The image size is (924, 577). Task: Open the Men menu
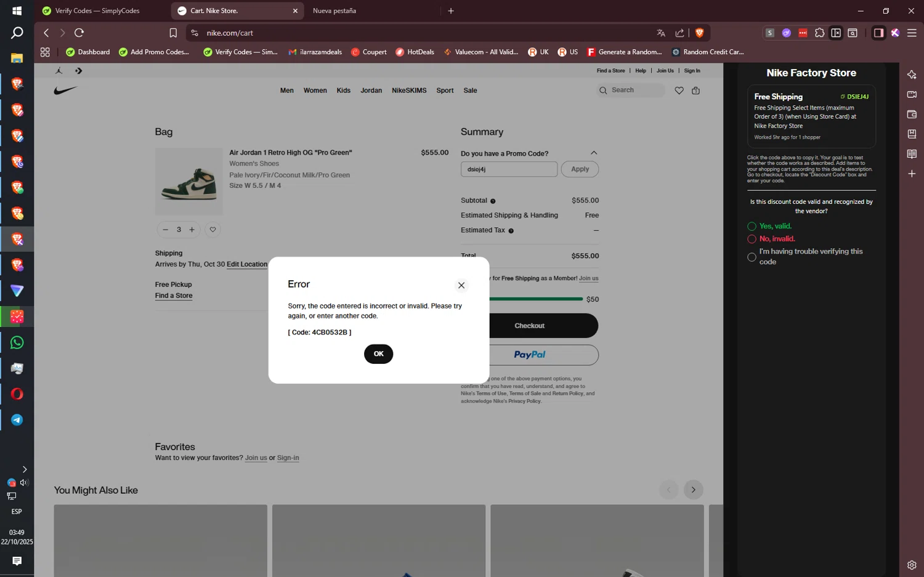pos(287,91)
